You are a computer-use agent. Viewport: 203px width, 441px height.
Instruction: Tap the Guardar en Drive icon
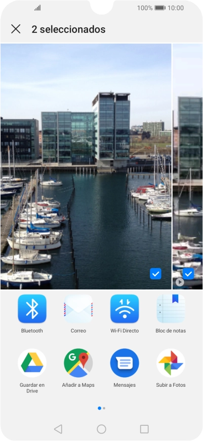[32, 363]
